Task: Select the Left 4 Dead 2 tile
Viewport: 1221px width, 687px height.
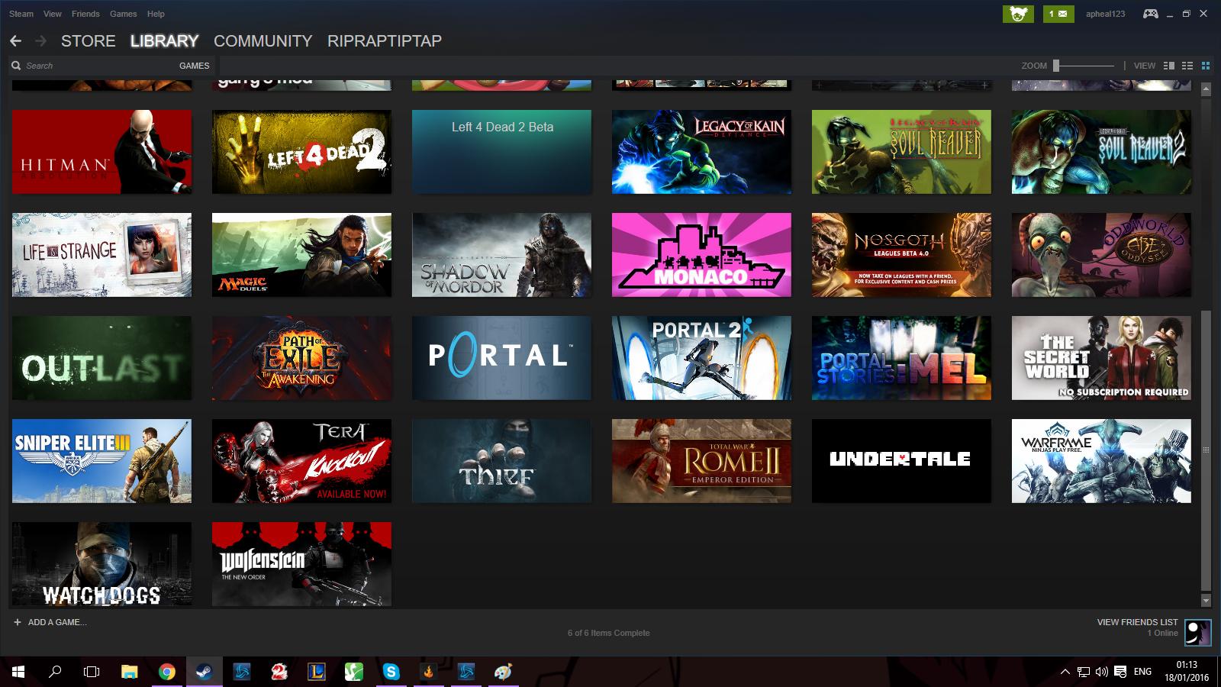Action: (x=301, y=152)
